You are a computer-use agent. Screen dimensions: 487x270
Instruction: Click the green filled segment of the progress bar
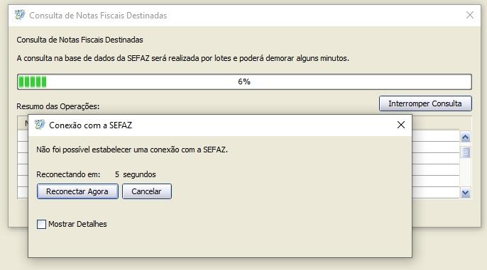tap(33, 81)
